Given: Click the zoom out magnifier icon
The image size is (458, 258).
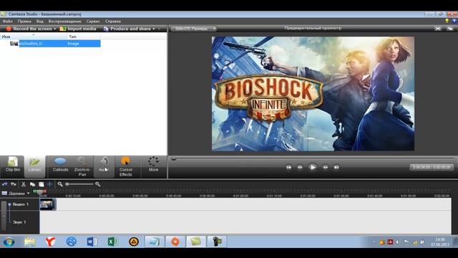Looking at the screenshot, I should click(60, 184).
